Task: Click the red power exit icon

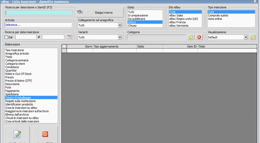Action: [45, 134]
